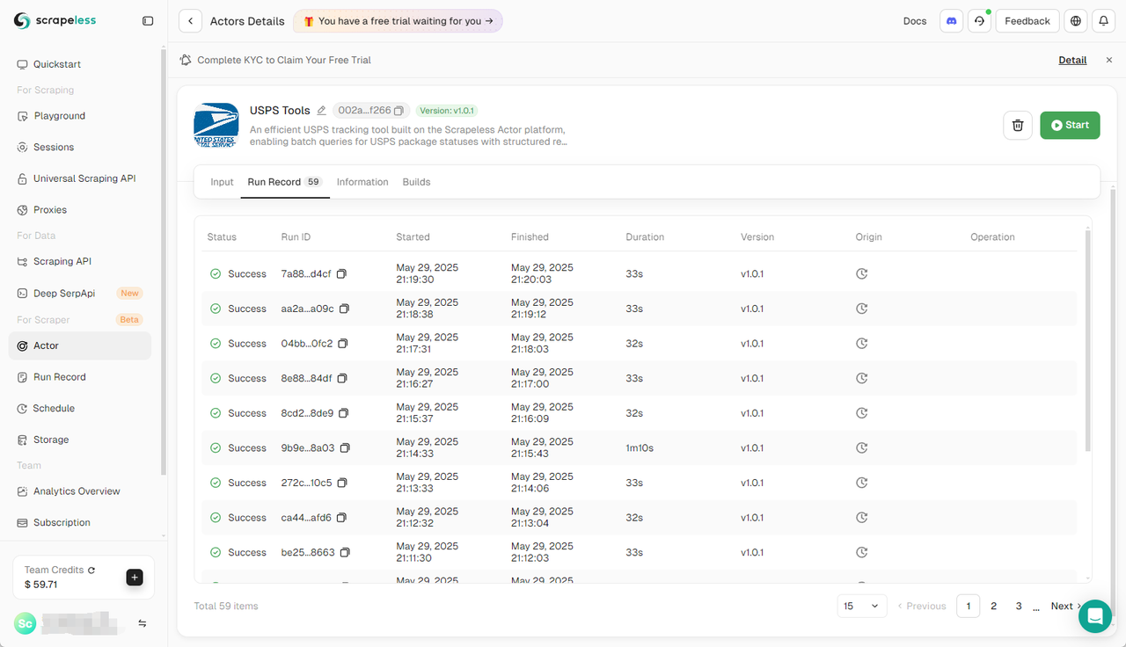Open the KYC Detail link

1072,60
